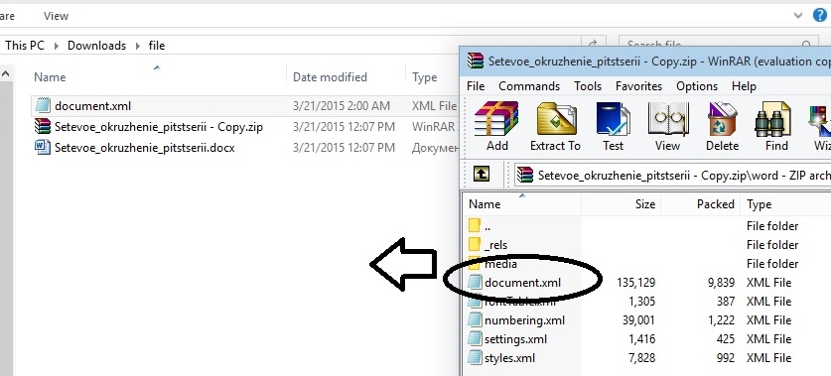Expand breadcrumb arrow after This PC
831x376 pixels.
coord(57,46)
